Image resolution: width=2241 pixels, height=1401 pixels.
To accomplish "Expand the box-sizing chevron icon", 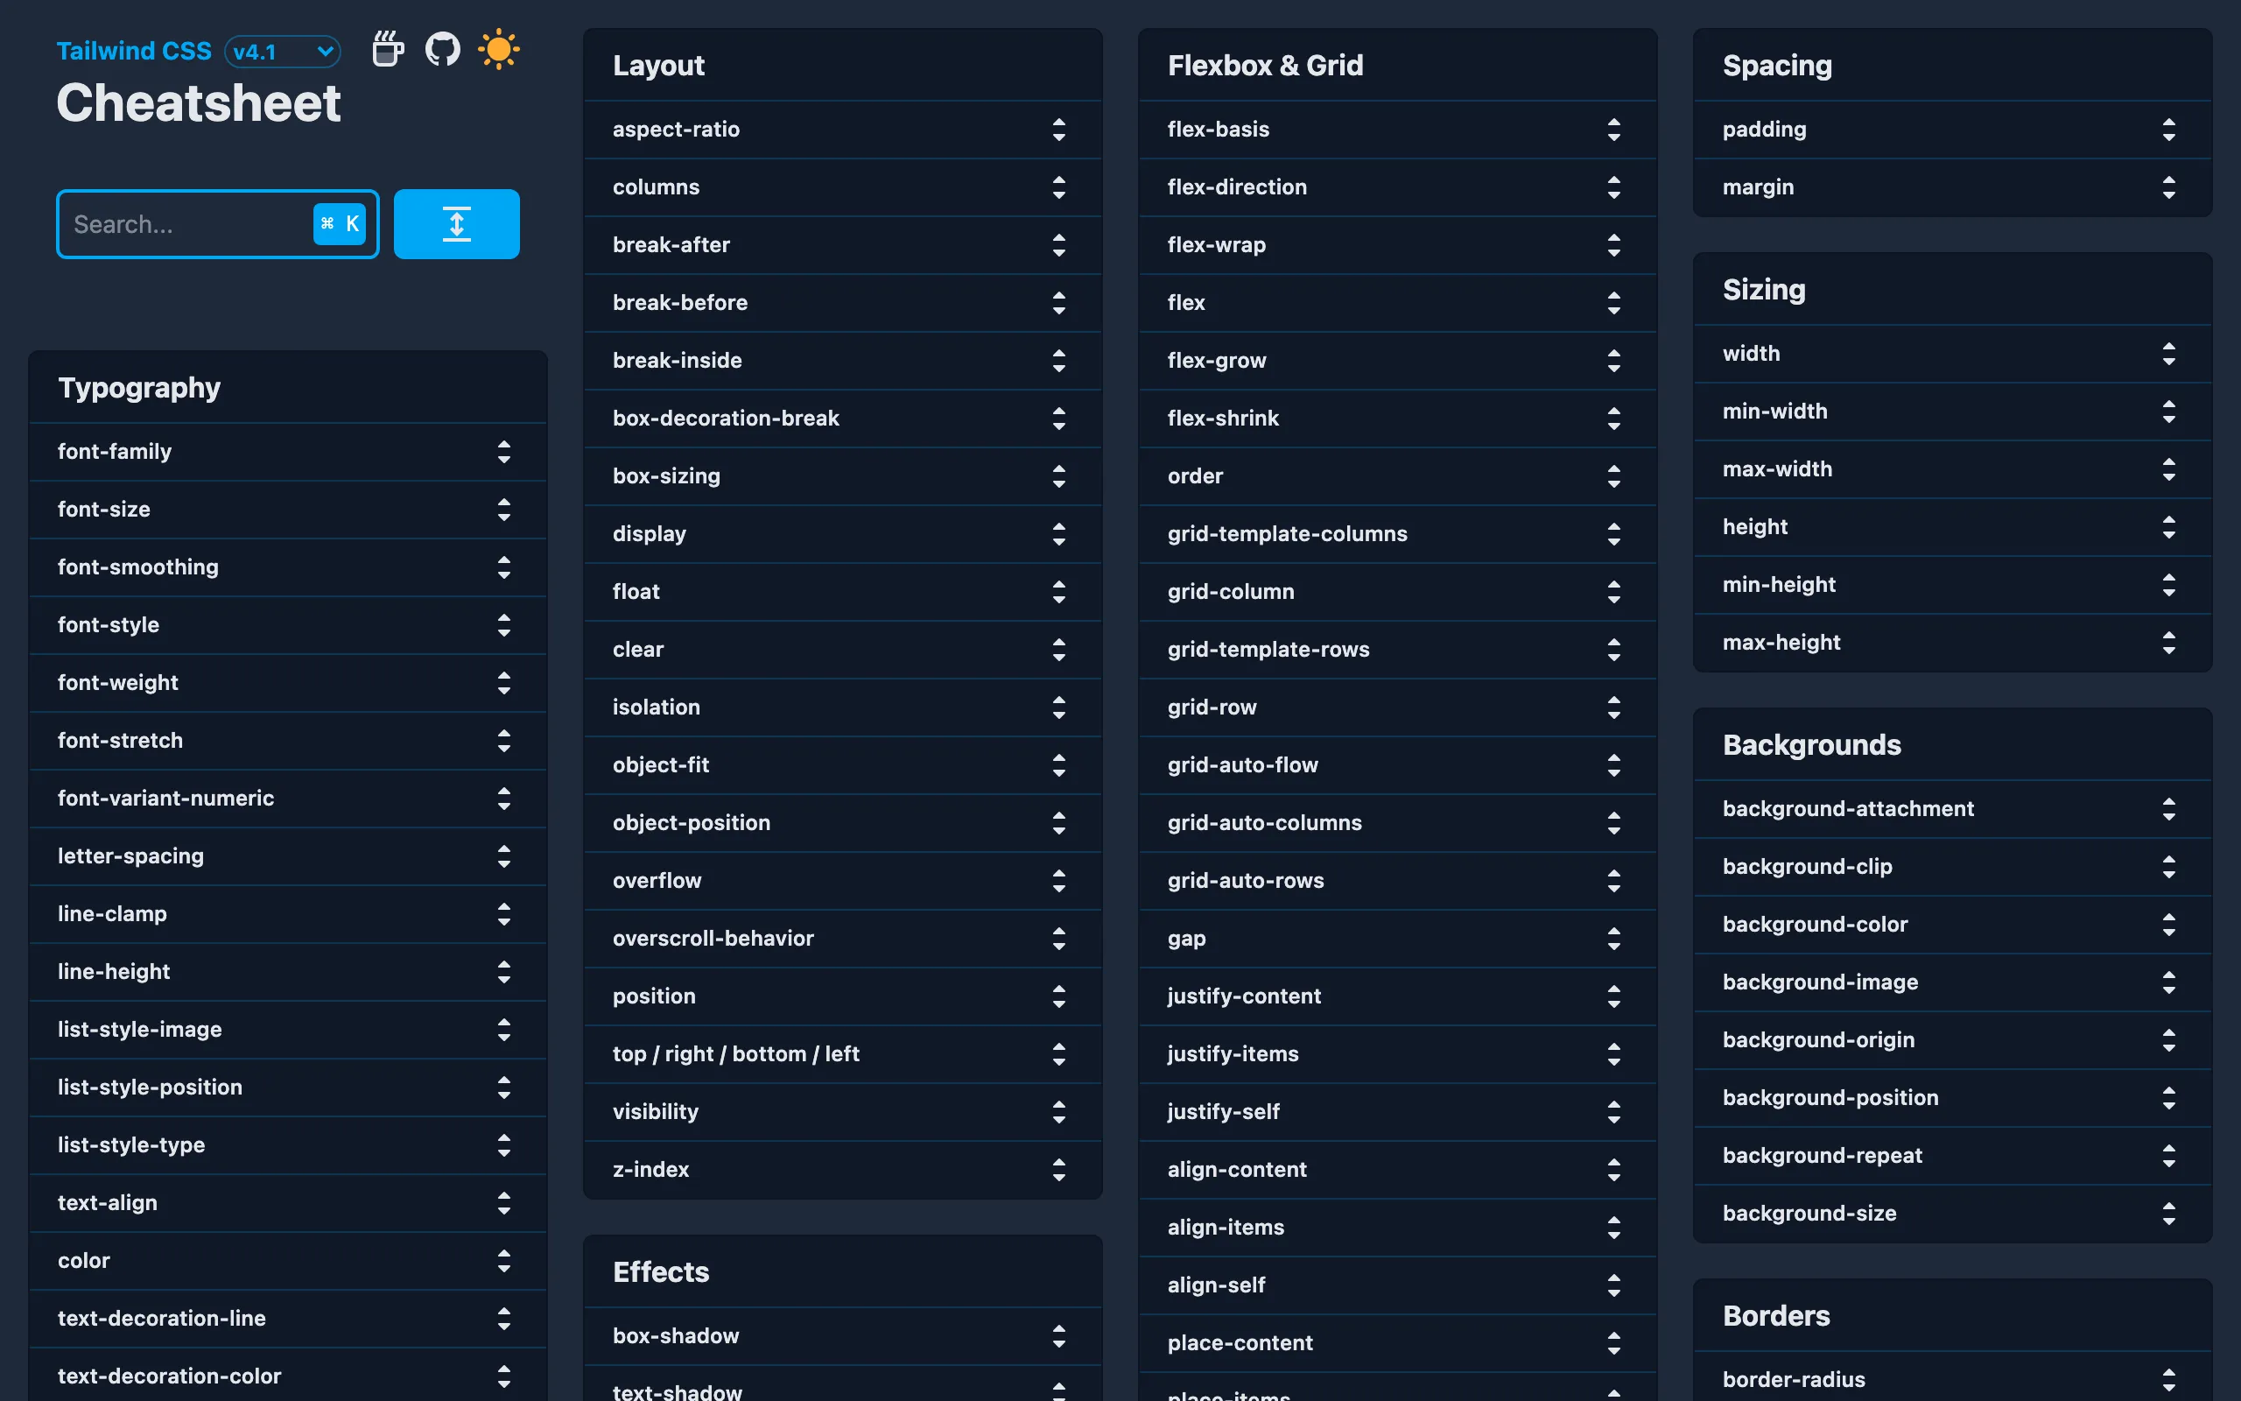I will click(x=1058, y=476).
